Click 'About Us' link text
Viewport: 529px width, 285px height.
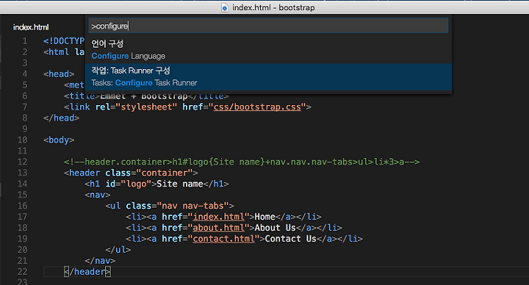(x=275, y=228)
